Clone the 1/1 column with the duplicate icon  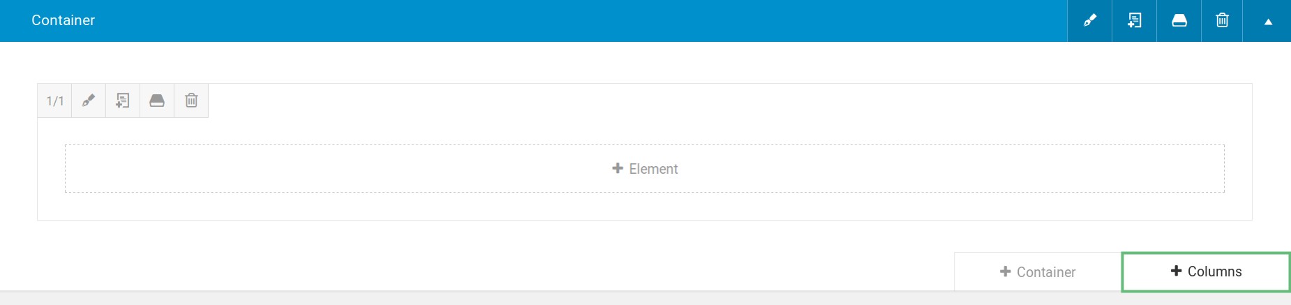123,101
